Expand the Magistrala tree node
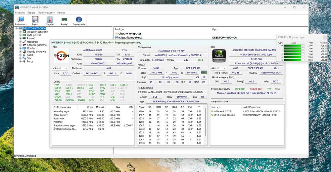This screenshot has height=172, width=331. click(x=21, y=42)
